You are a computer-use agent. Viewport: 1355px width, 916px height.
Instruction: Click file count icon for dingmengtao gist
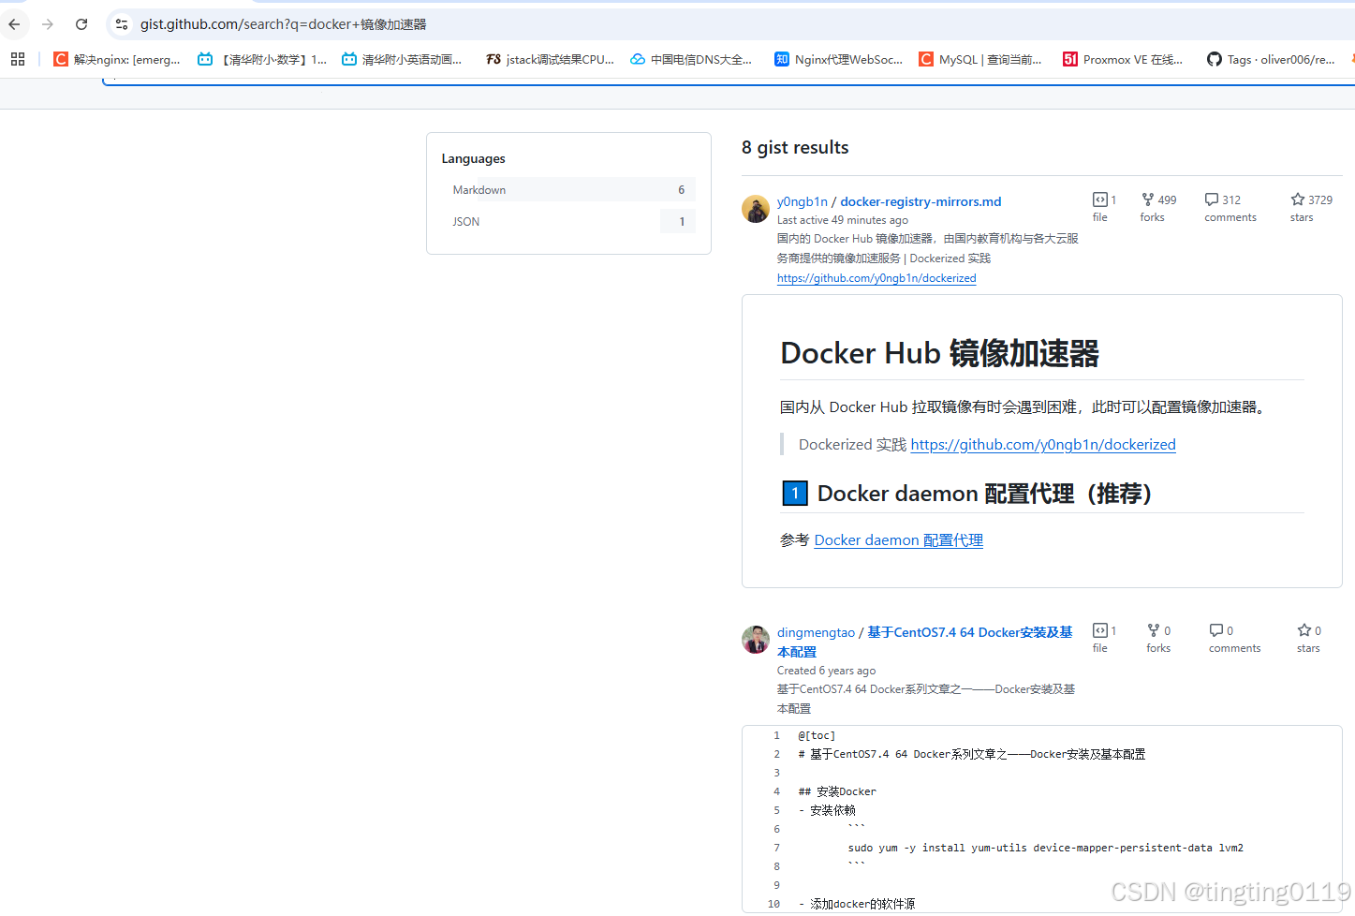[1100, 630]
